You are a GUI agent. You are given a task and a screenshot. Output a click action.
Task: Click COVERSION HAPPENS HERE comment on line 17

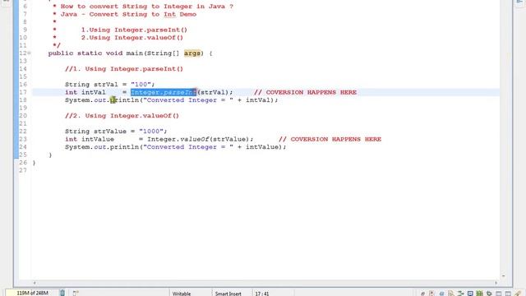[305, 92]
